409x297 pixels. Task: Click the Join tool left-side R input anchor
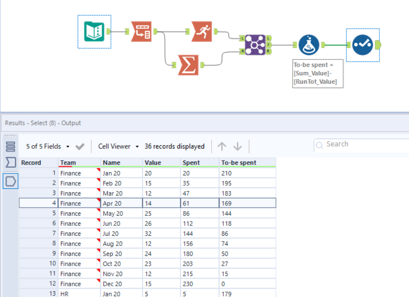242,51
